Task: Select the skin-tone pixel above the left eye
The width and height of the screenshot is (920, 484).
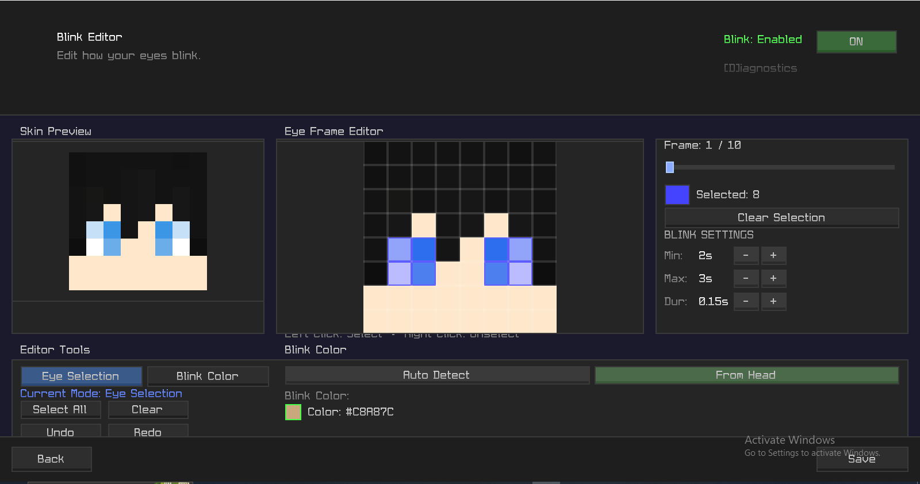Action: tap(424, 225)
